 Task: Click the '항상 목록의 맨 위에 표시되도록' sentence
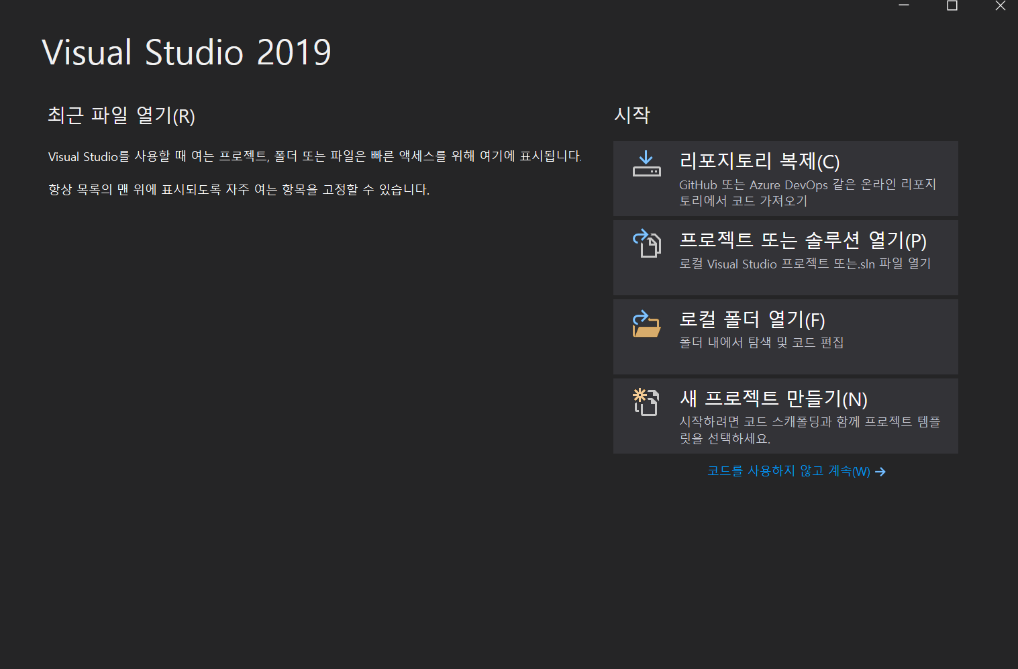point(238,189)
